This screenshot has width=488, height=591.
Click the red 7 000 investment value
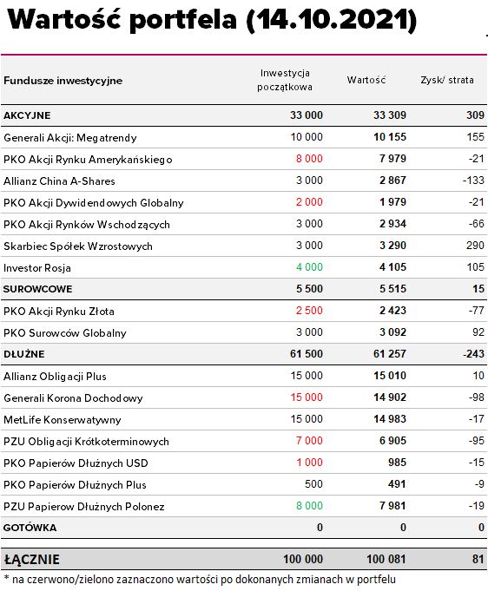(309, 441)
